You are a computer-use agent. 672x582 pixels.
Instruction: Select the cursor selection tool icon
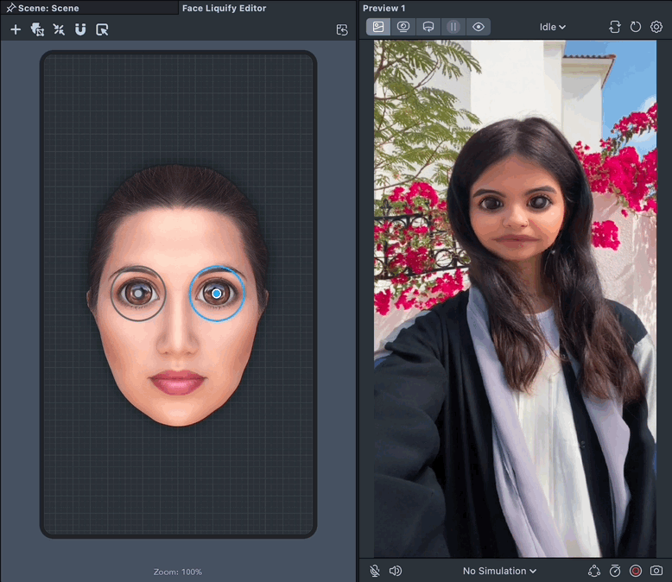(x=102, y=29)
